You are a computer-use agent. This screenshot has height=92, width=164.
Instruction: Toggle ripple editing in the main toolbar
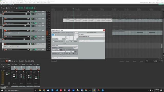(25, 8)
